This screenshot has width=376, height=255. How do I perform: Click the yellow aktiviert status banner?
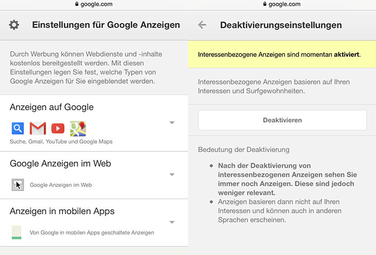point(282,54)
